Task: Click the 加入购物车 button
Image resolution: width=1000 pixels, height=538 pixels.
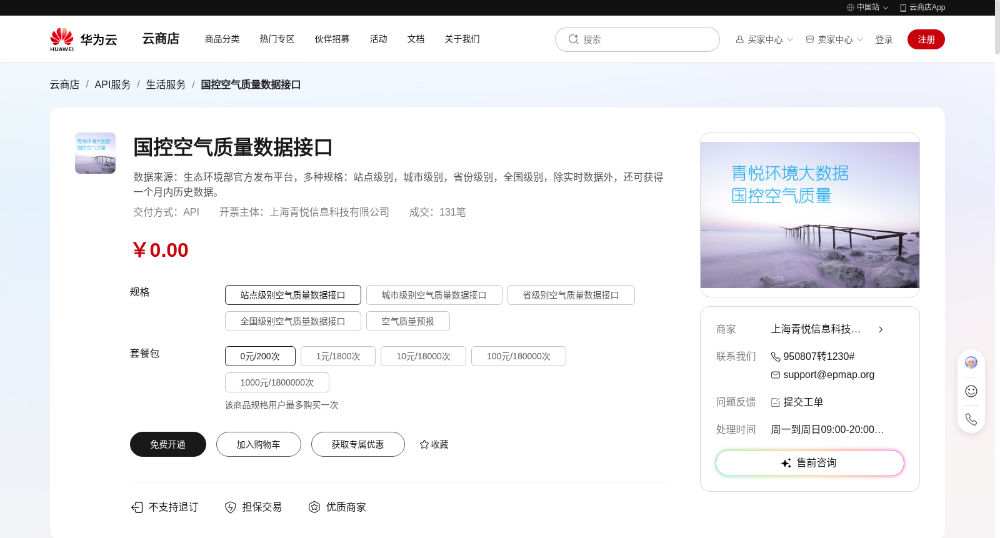Action: point(259,444)
